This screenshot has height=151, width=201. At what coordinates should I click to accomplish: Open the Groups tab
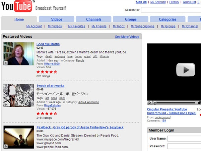tap(131, 19)
